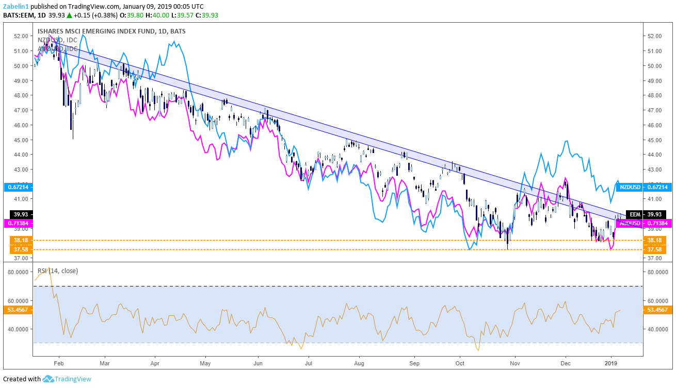Click the Created with caption text
Screen dimensions: 676x388
[x=22, y=379]
